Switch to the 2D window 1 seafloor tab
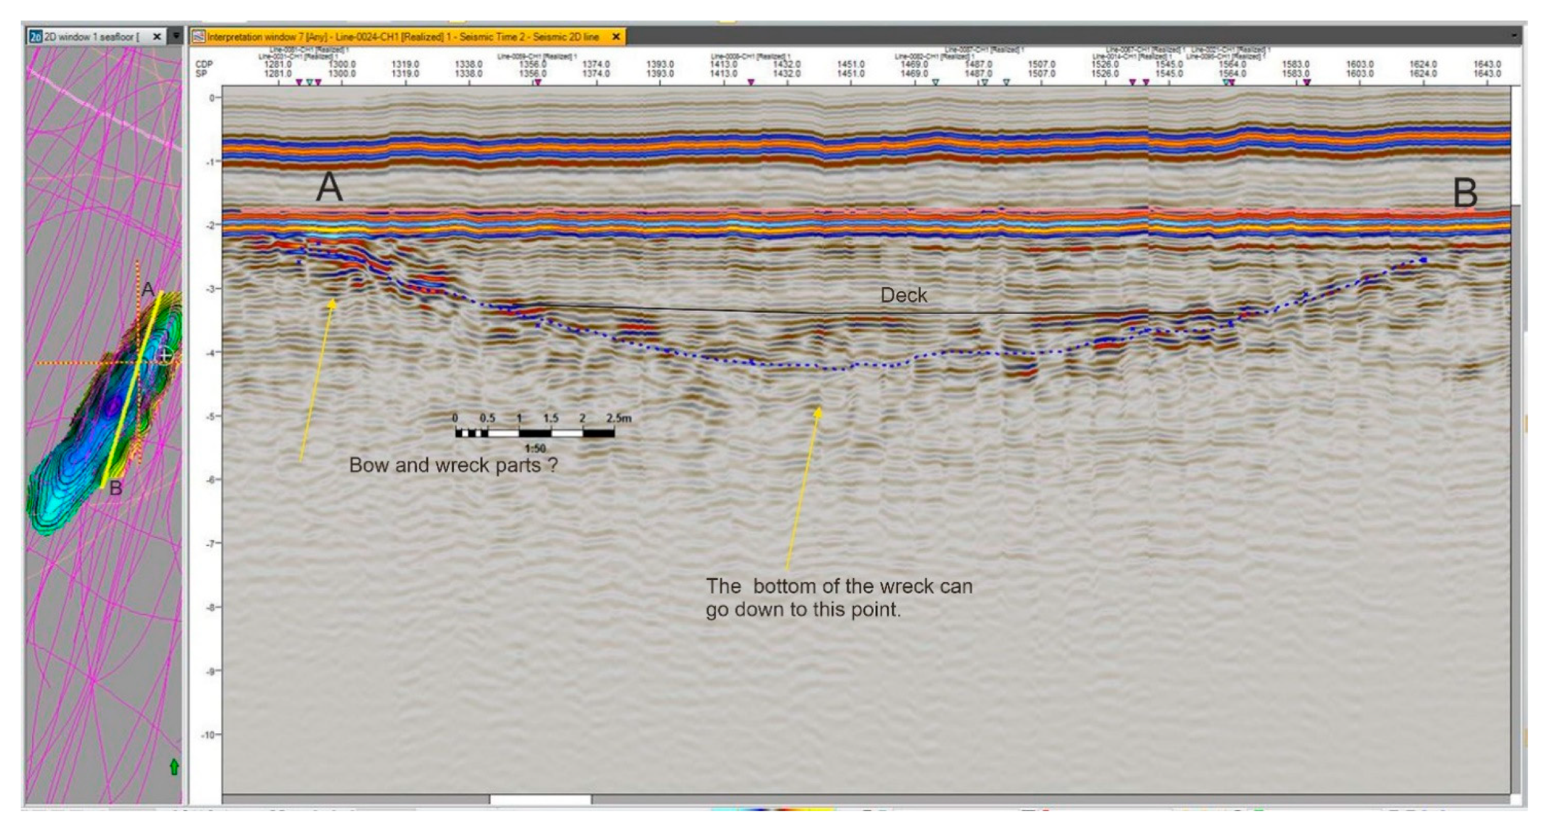 (x=91, y=37)
